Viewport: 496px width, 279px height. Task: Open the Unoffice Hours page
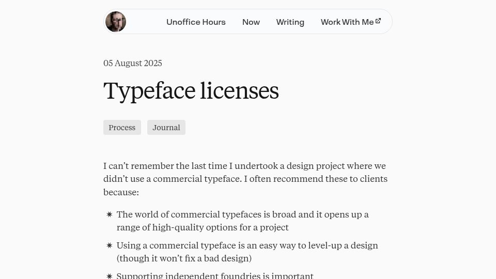pyautogui.click(x=196, y=22)
